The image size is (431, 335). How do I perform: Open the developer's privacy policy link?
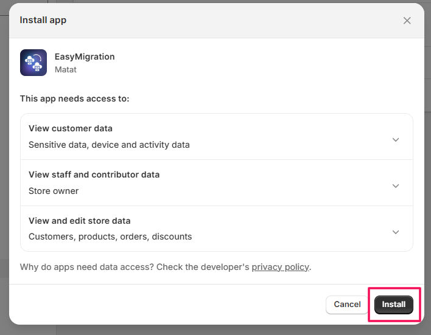[x=280, y=267]
